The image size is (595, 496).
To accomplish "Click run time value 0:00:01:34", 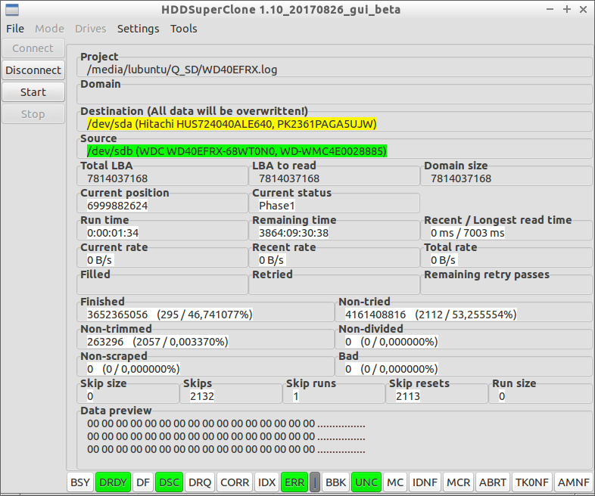I will (113, 233).
